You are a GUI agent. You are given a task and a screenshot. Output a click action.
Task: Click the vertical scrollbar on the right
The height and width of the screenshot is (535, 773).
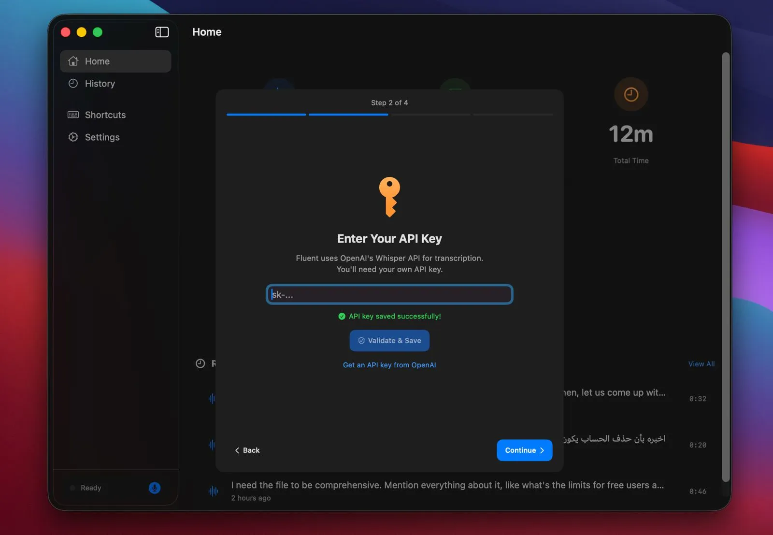(x=725, y=266)
